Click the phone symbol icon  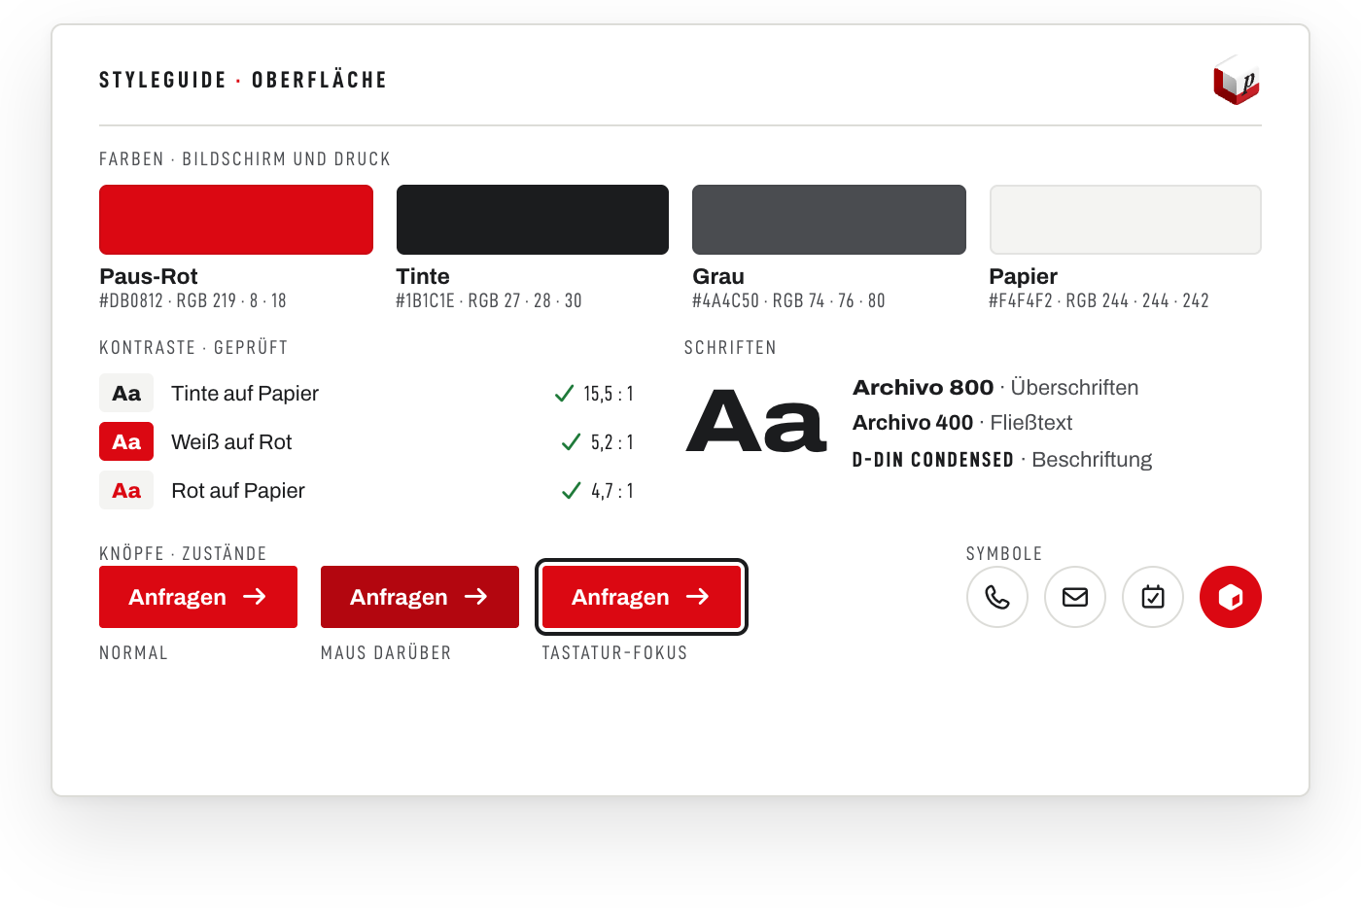click(997, 597)
